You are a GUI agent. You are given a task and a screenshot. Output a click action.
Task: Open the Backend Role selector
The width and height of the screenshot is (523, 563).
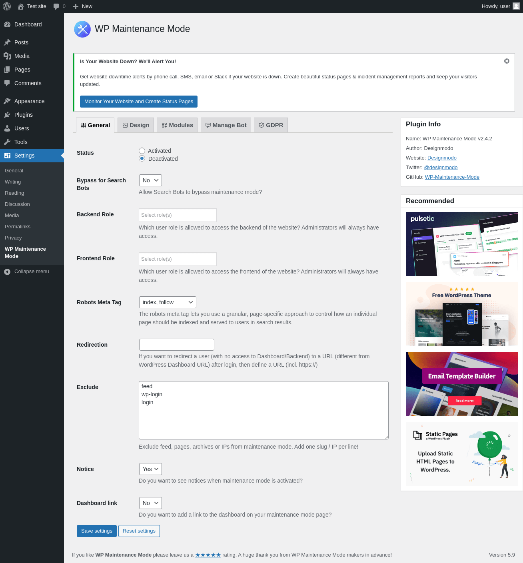click(x=178, y=215)
